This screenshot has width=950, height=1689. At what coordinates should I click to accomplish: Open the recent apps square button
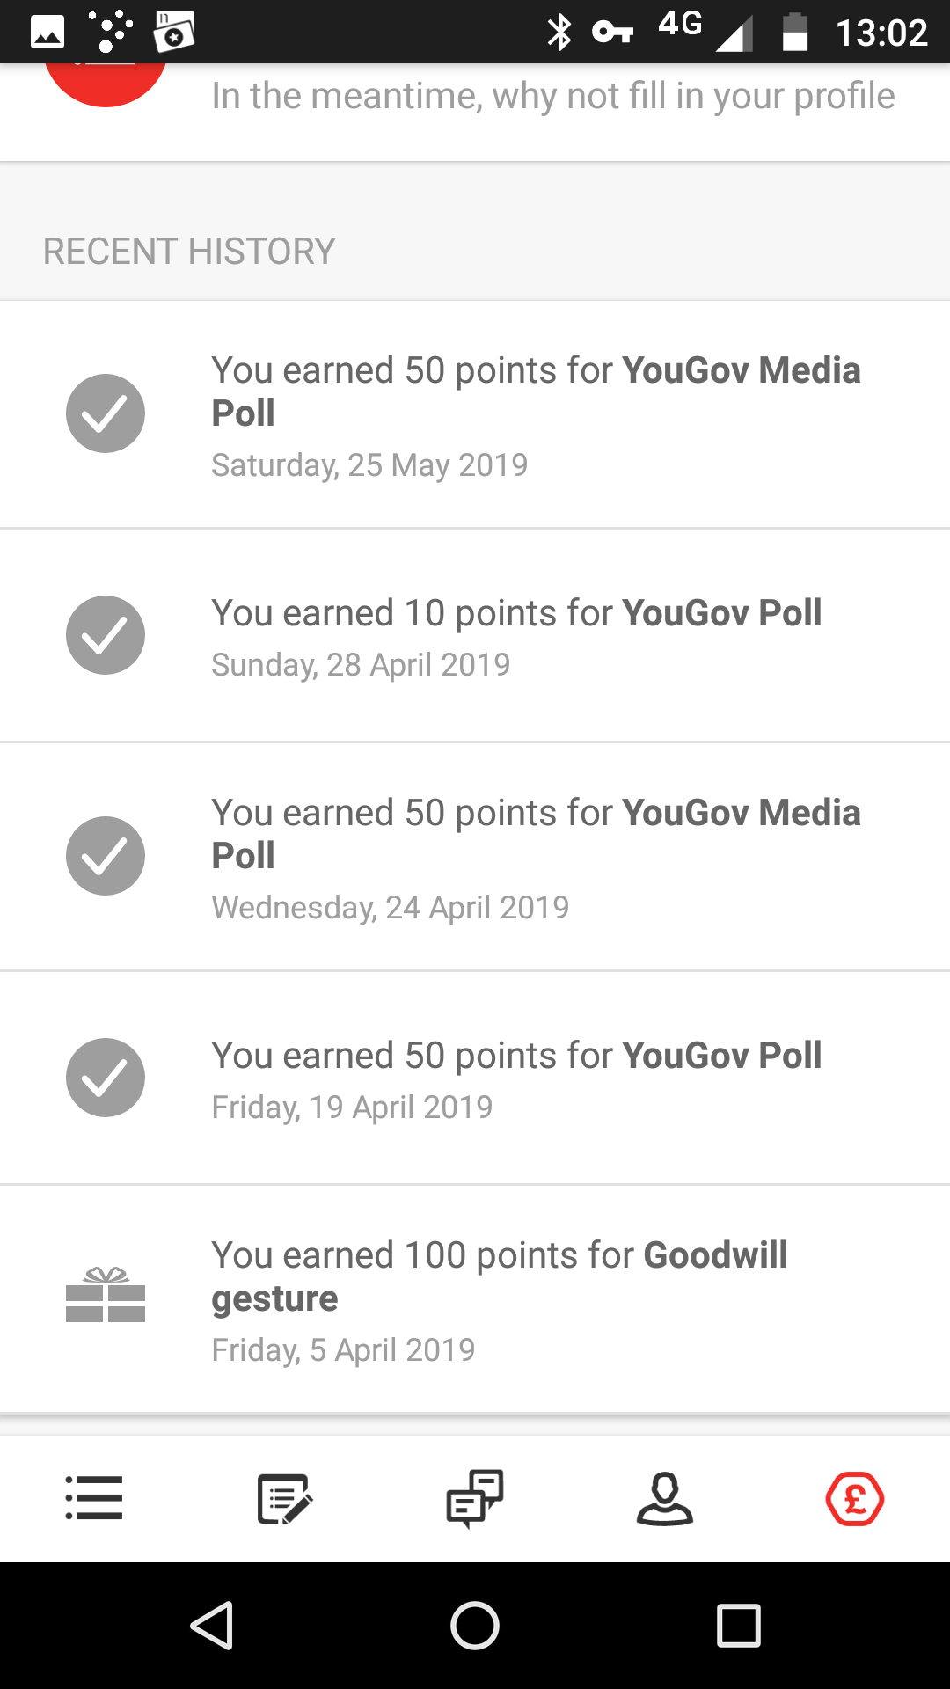tap(738, 1625)
